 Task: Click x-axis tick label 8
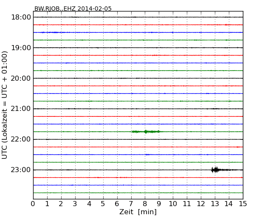[145, 204]
